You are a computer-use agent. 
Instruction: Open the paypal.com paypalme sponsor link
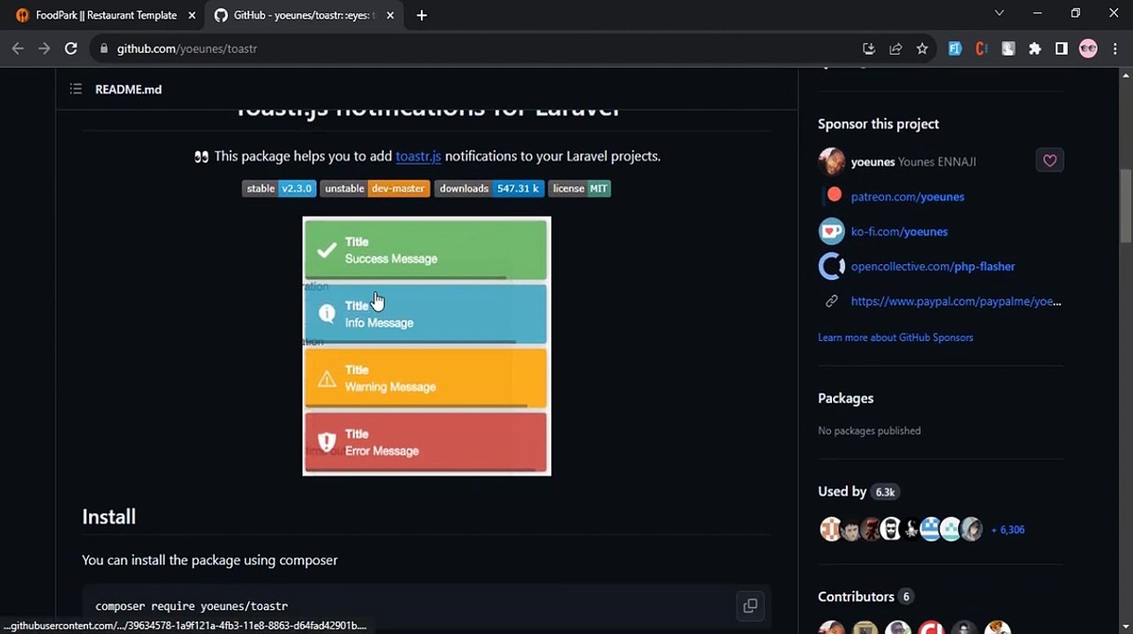point(956,301)
